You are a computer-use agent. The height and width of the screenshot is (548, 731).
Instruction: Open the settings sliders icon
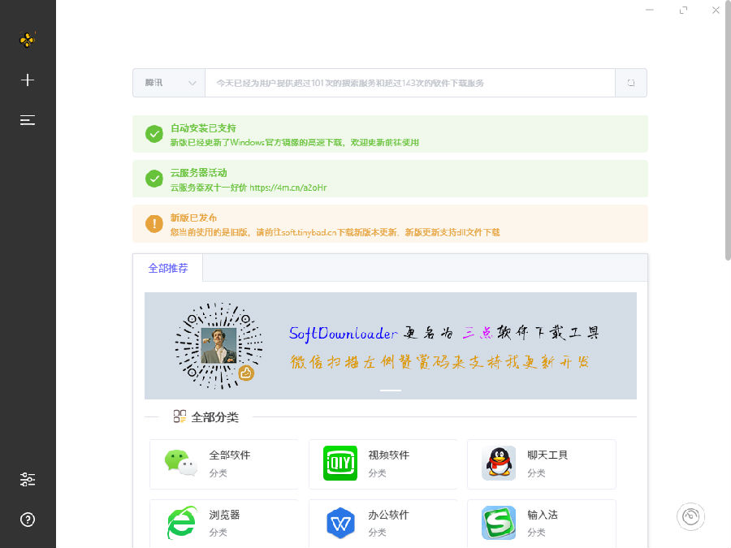(x=28, y=479)
